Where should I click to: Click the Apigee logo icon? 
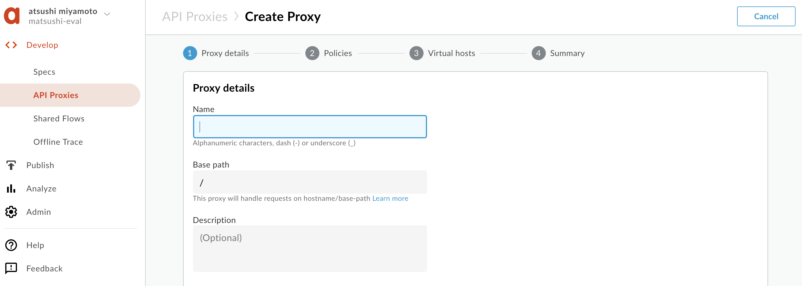tap(12, 15)
